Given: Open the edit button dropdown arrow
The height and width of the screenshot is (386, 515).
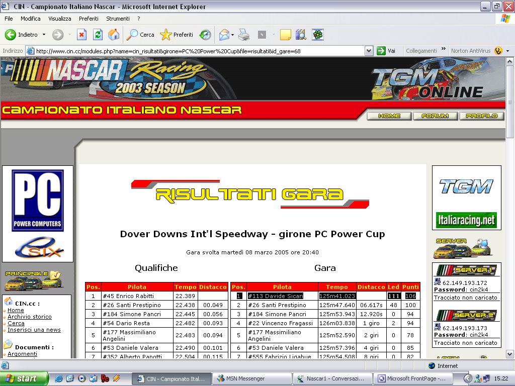Looking at the screenshot, I should (274, 35).
